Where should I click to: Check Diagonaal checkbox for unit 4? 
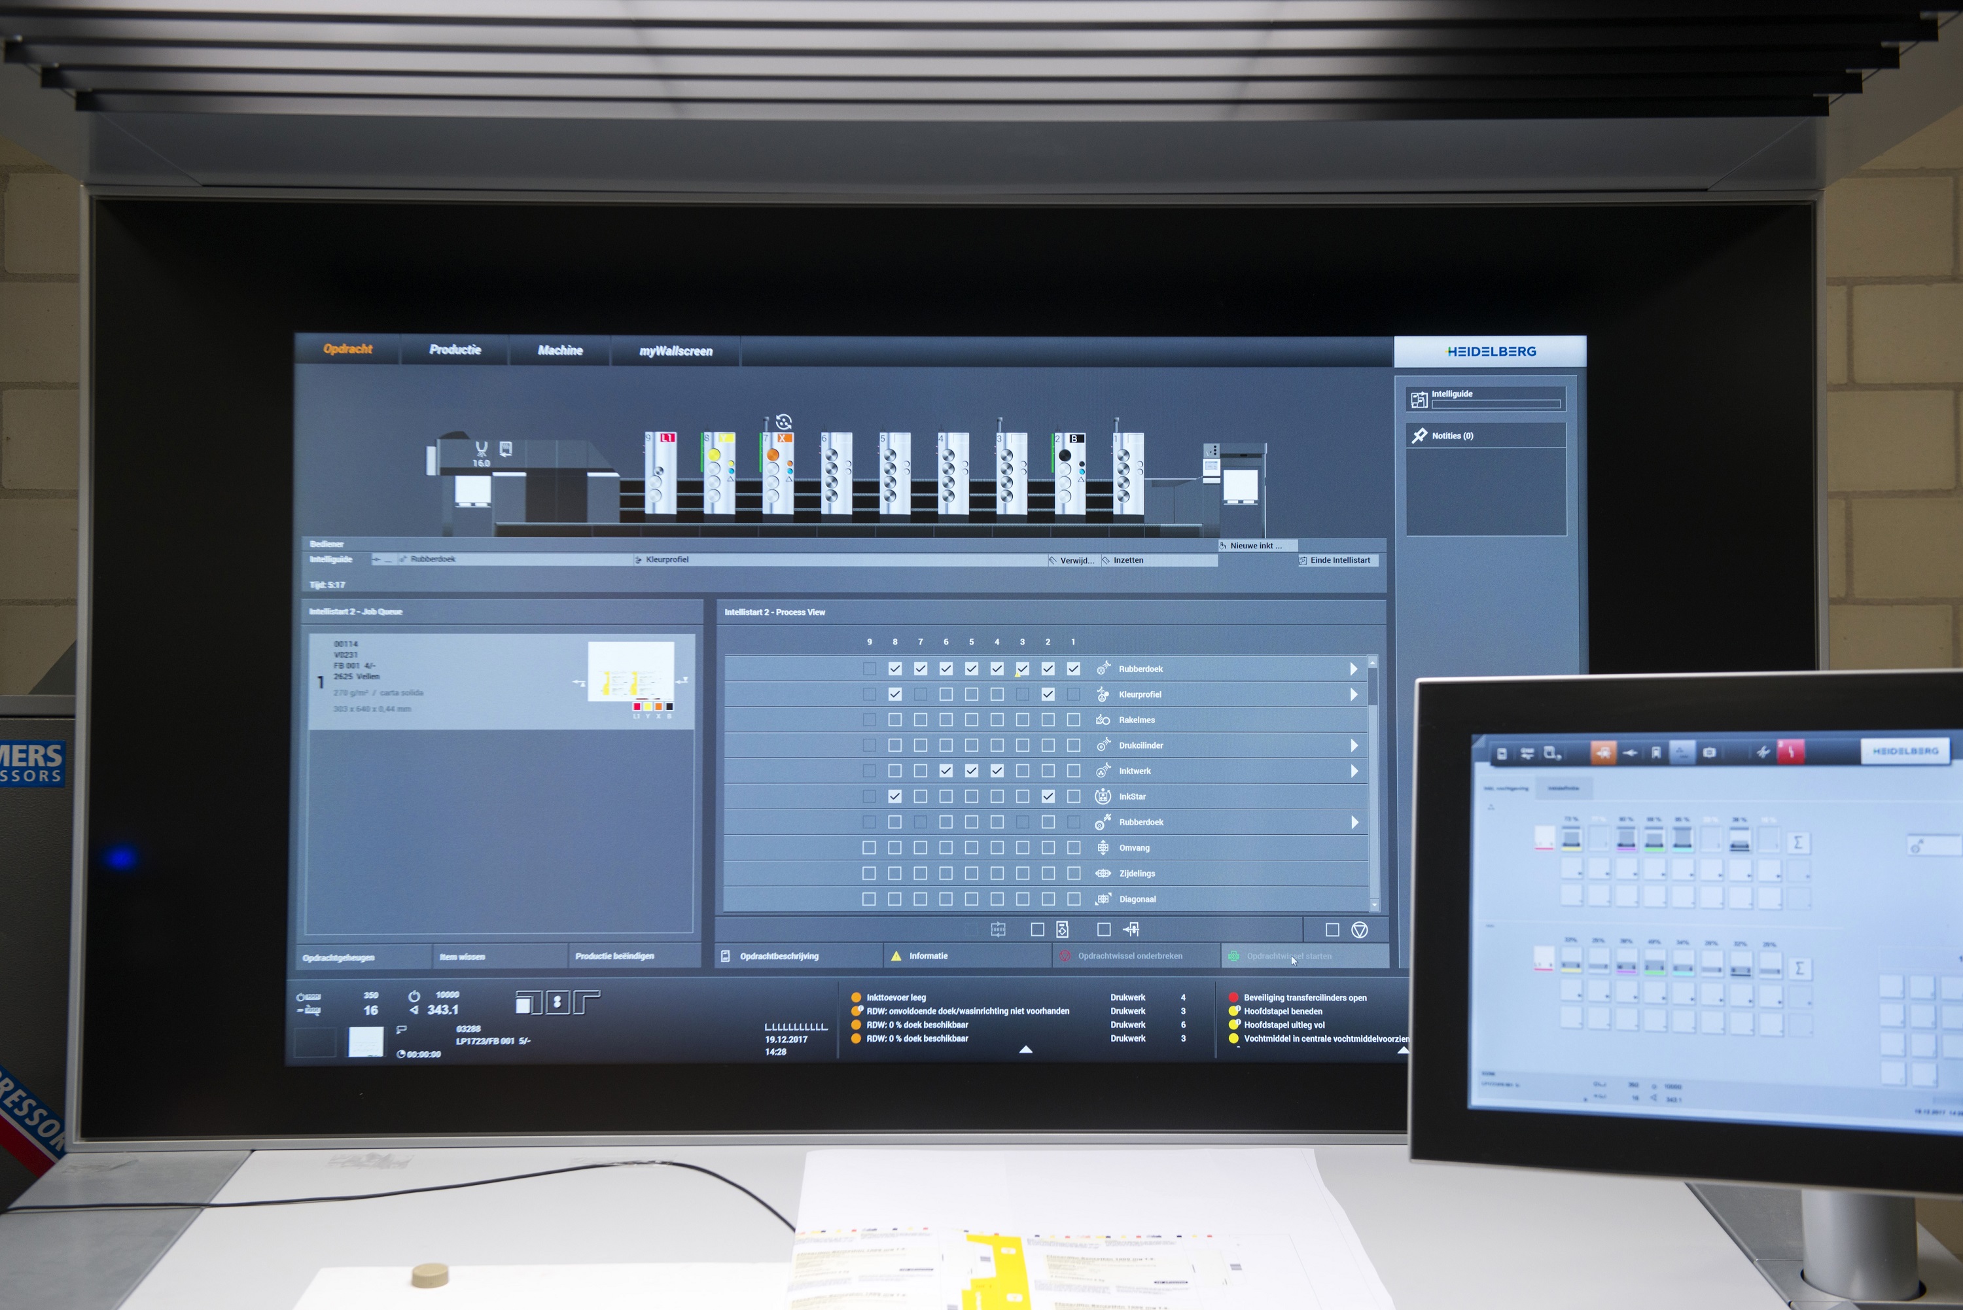point(997,899)
